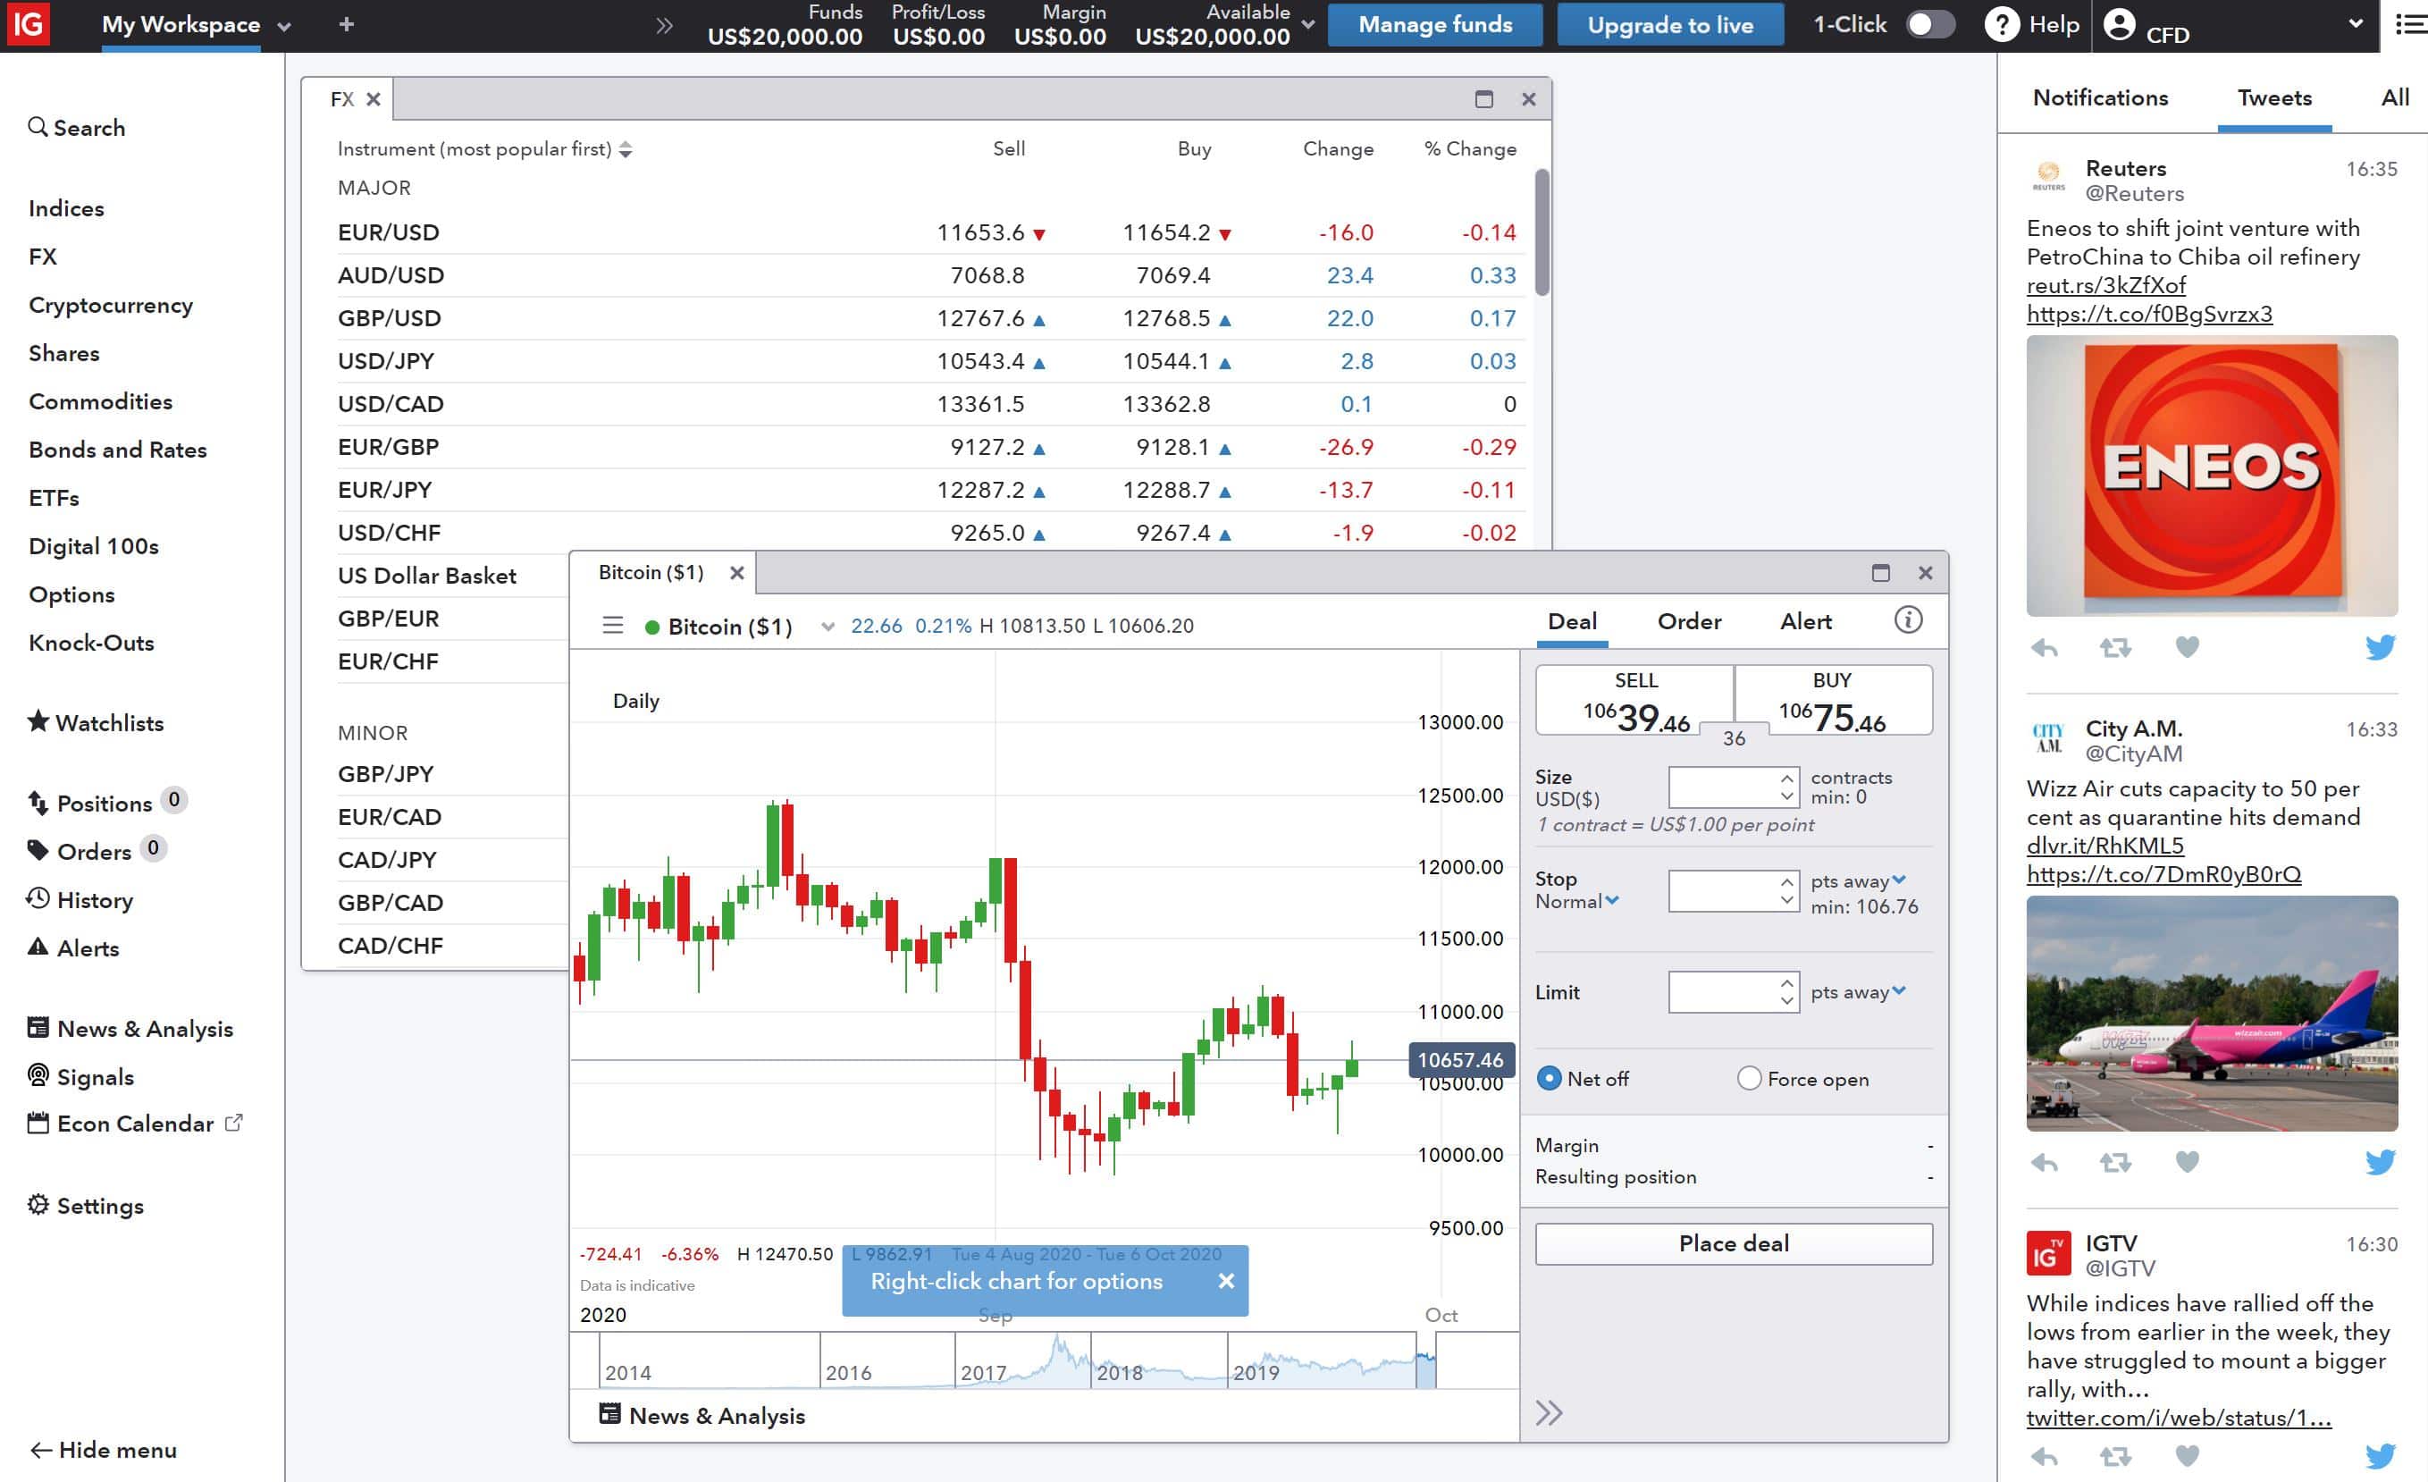Click the Alert tab in deal panel
The image size is (2428, 1482).
(x=1805, y=621)
